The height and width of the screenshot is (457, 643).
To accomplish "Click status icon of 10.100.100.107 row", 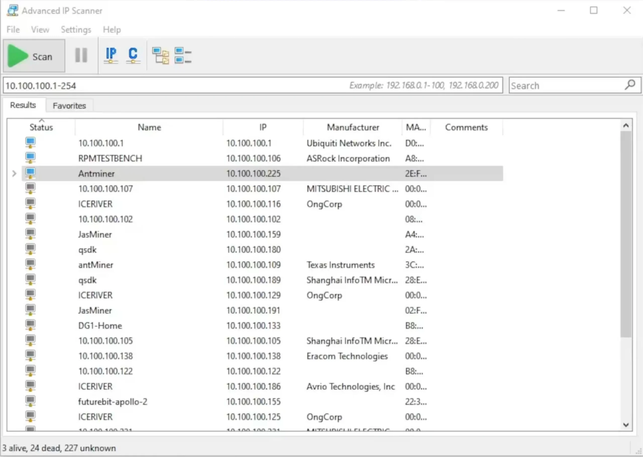I will tap(30, 188).
